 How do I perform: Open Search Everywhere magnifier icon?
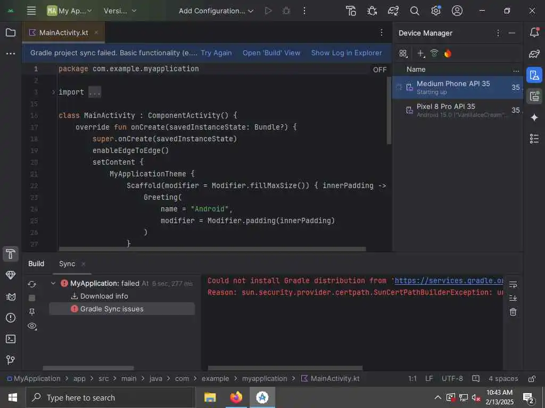point(414,11)
